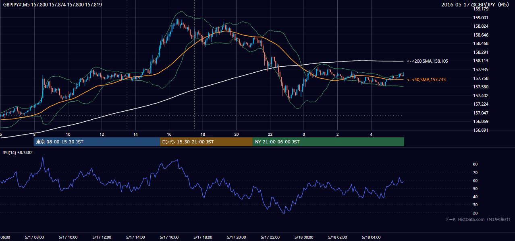Image resolution: width=515 pixels, height=241 pixels.
Task: Click the HistData.com data source credit
Action: 478,219
